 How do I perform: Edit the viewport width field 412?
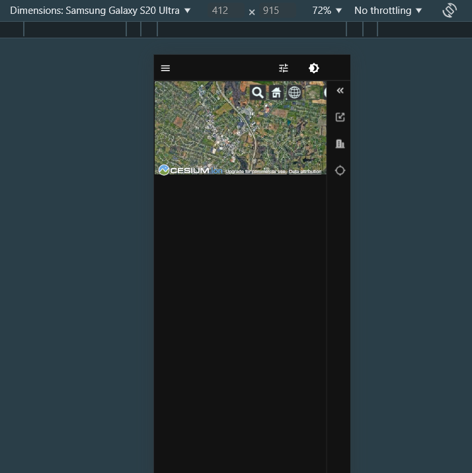(x=220, y=11)
